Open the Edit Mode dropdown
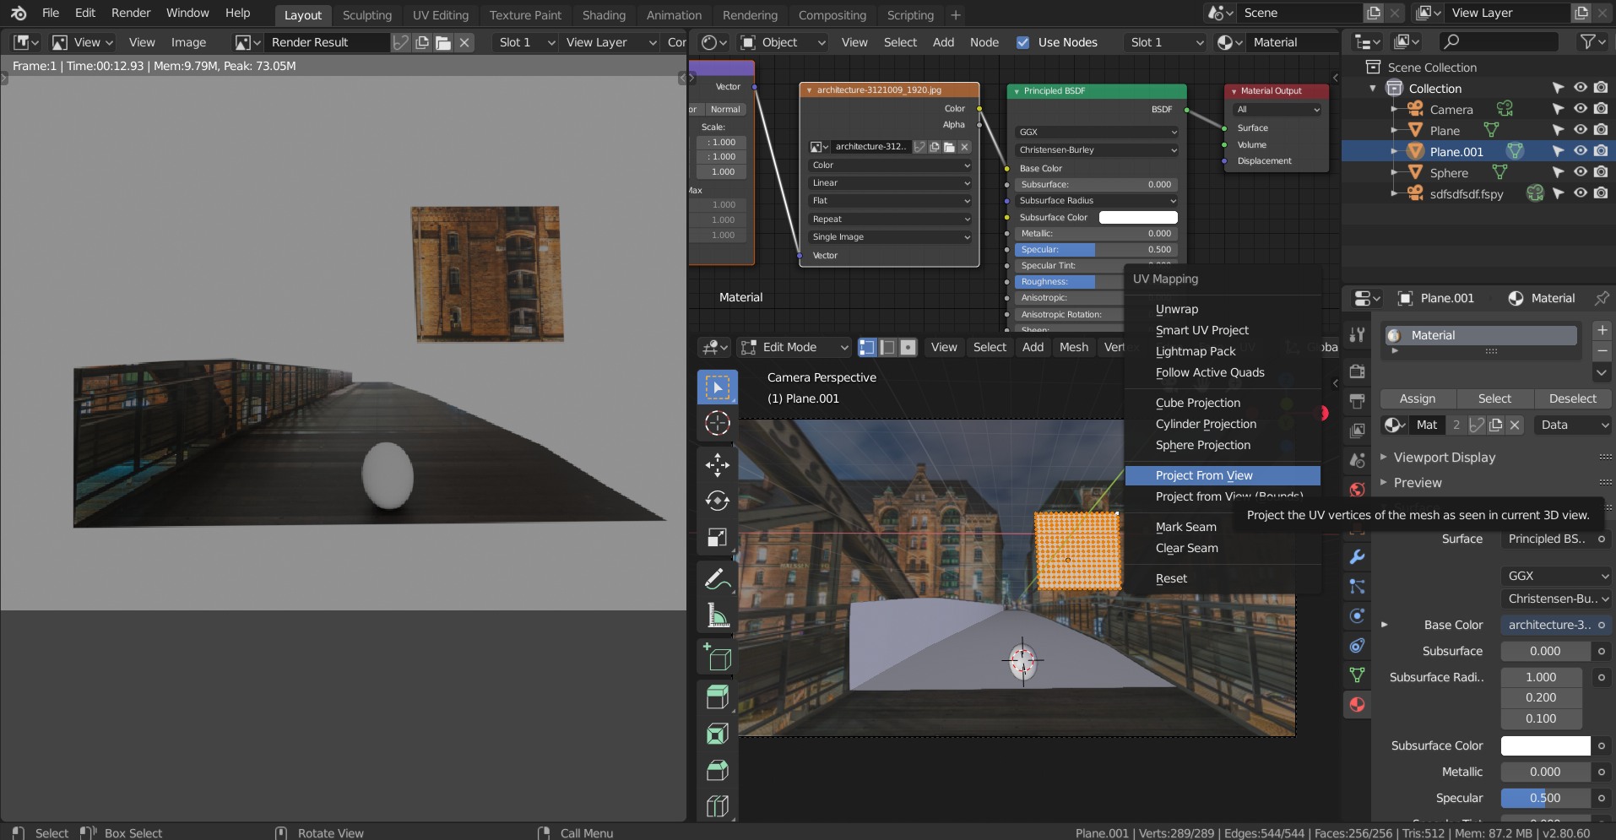This screenshot has height=840, width=1616. click(x=794, y=347)
